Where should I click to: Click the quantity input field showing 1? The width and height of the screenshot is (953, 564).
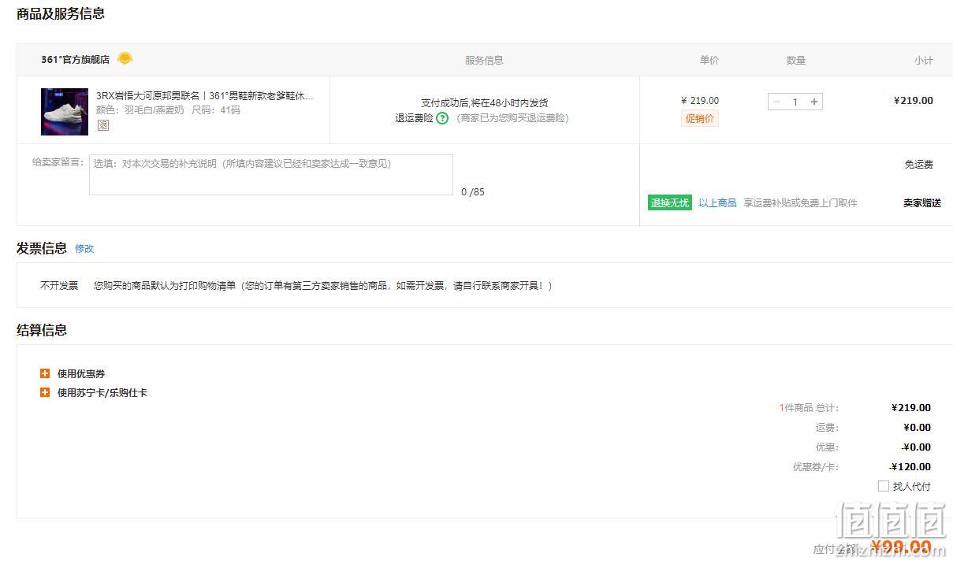pyautogui.click(x=795, y=102)
